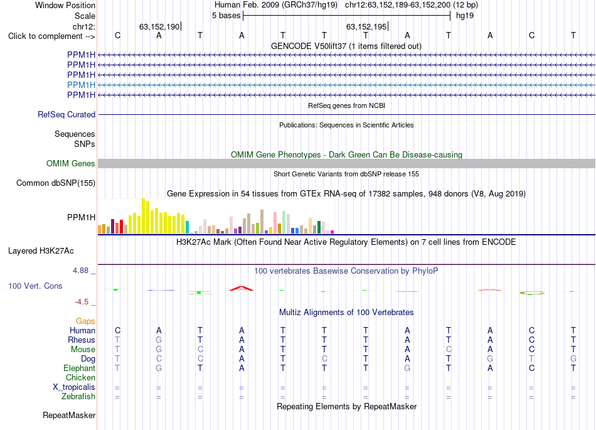Click the 100 Vert. Cons label

35,286
